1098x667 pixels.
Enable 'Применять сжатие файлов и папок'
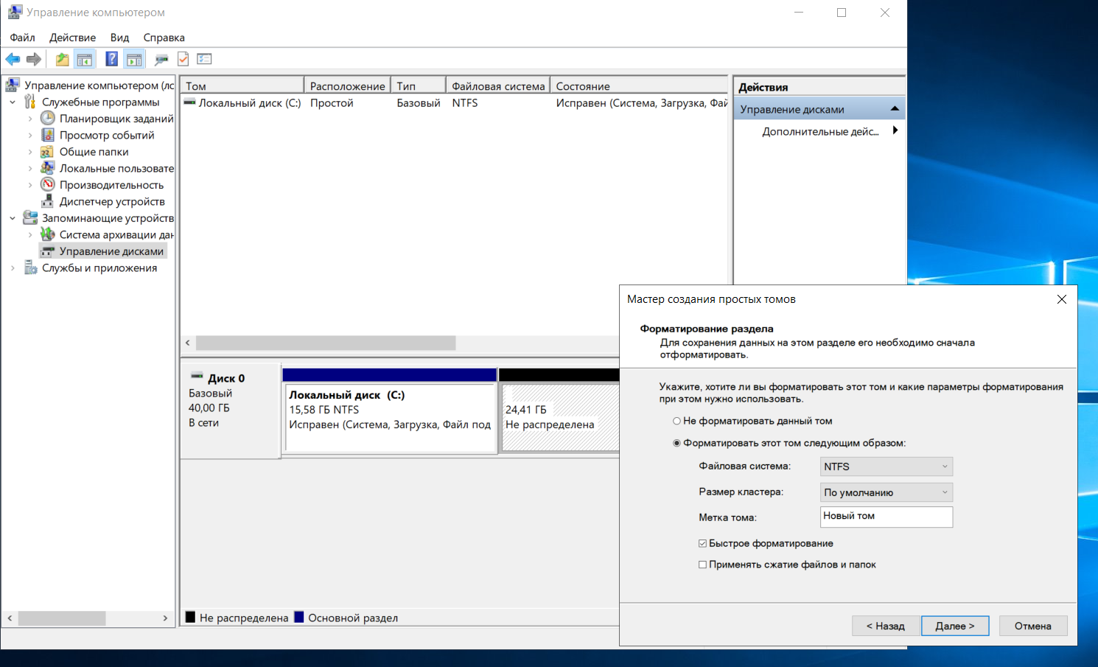pyautogui.click(x=702, y=565)
